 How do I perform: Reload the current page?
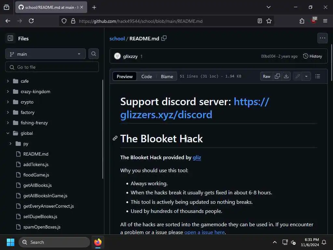pyautogui.click(x=31, y=21)
